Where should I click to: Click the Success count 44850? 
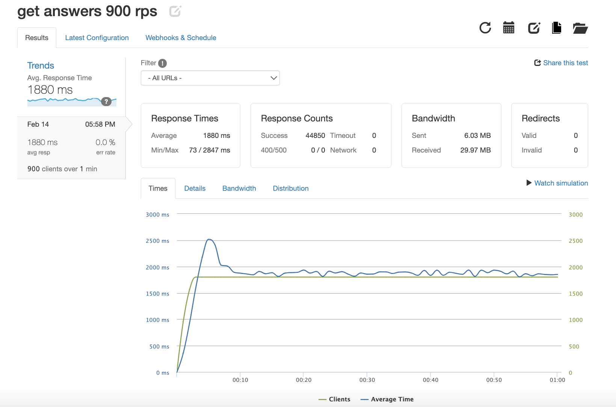tap(315, 136)
